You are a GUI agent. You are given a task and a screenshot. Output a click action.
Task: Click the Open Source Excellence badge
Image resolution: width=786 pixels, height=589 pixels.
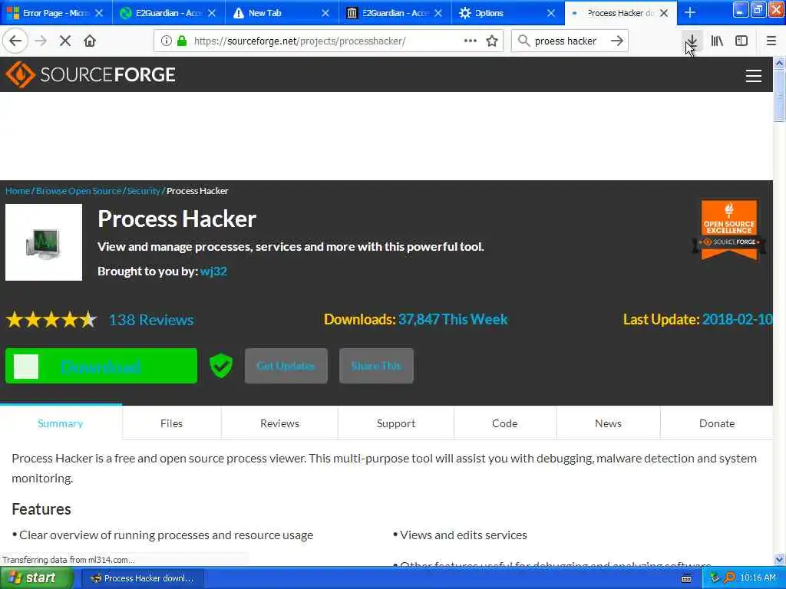pos(729,230)
